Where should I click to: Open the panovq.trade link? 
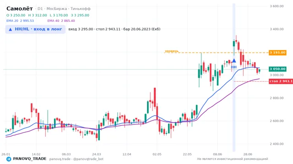tap(60, 159)
